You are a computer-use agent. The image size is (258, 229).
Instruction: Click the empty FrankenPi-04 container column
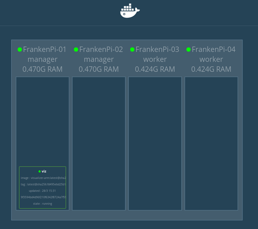(211, 143)
